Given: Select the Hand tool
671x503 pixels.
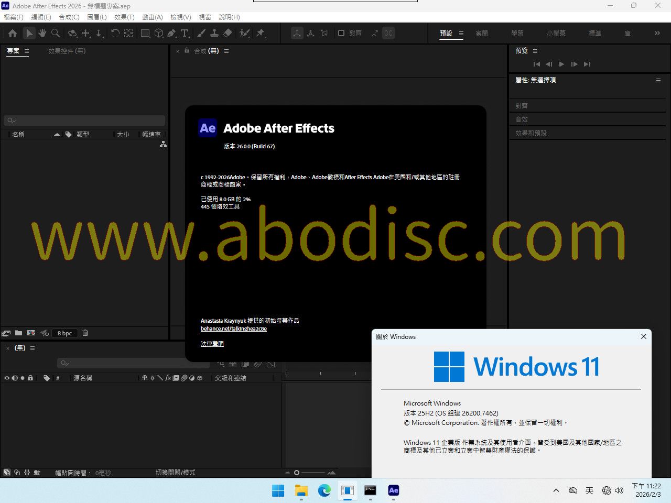Looking at the screenshot, I should tap(42, 33).
